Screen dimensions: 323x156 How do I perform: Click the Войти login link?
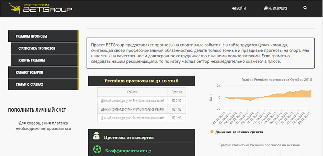(x=239, y=8)
